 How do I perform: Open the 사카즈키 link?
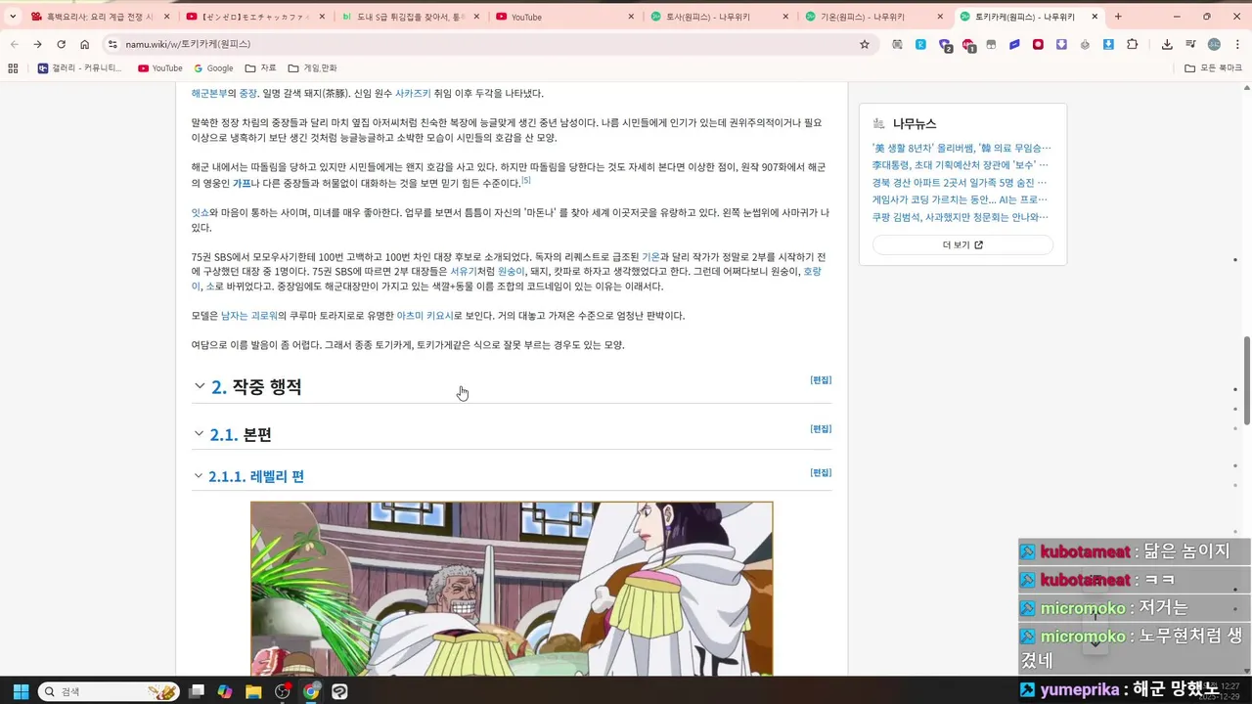click(x=413, y=94)
